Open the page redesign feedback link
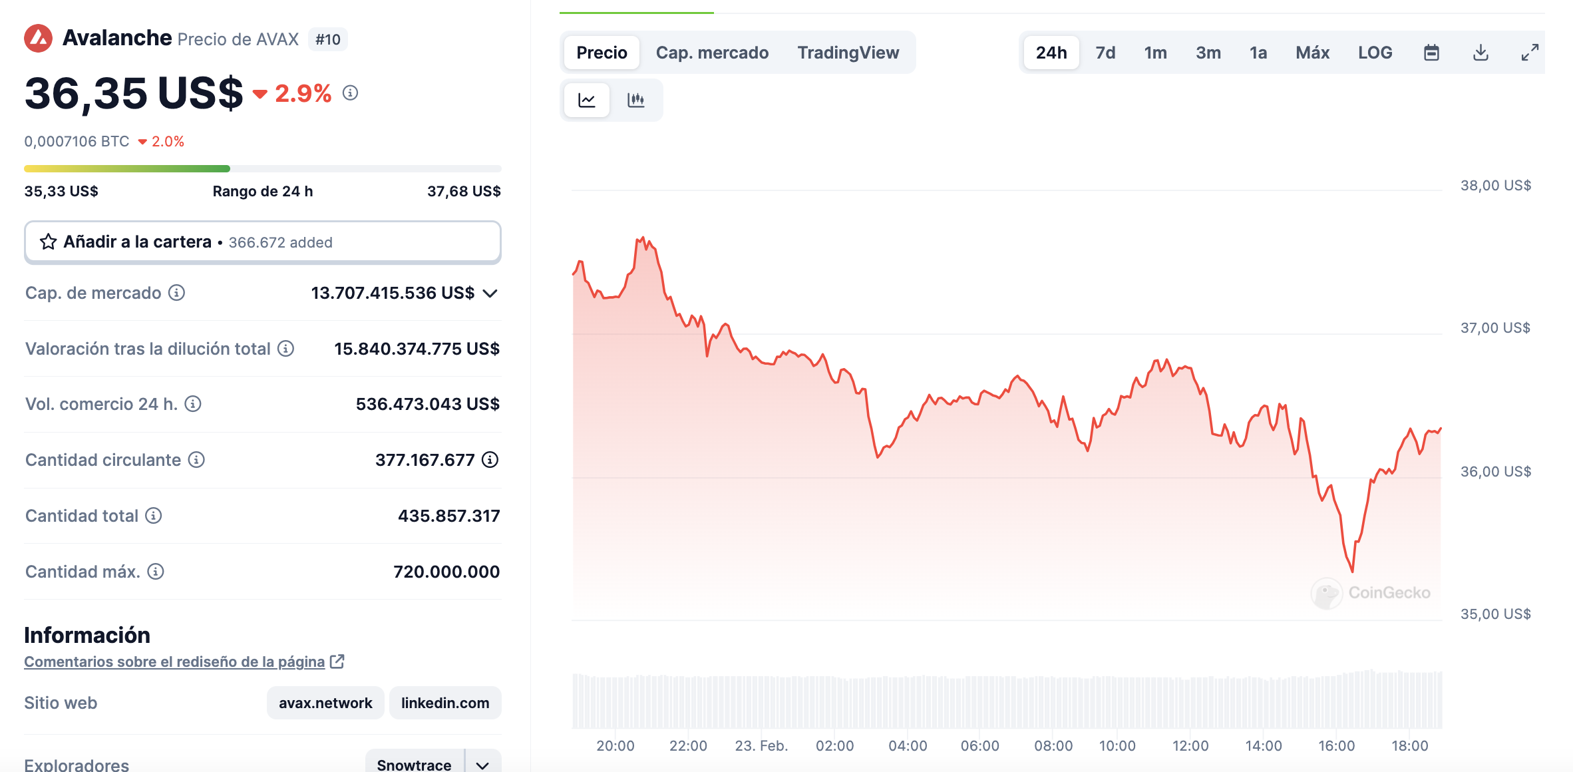Viewport: 1573px width, 772px height. coord(174,662)
